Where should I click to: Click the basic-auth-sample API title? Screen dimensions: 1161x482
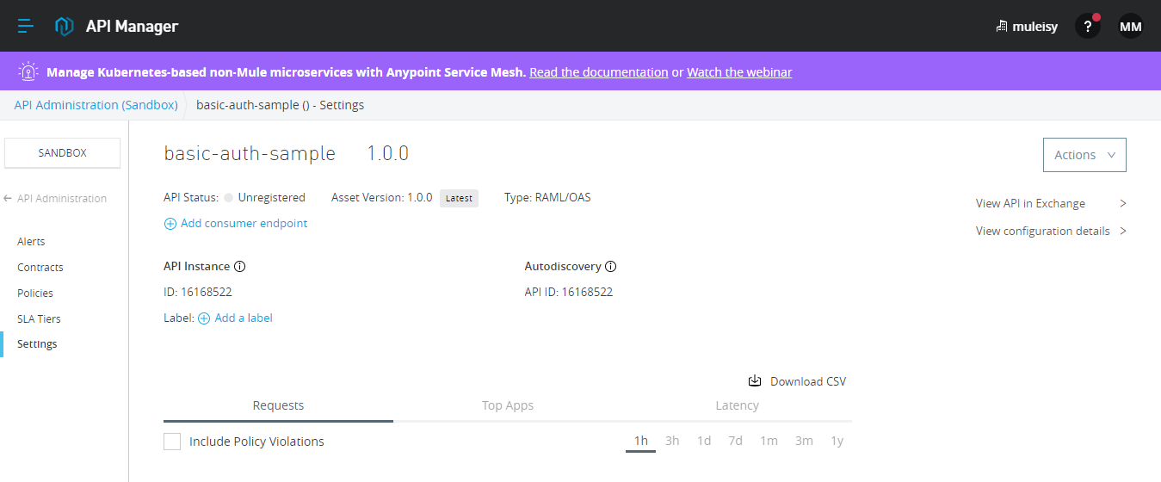click(250, 154)
